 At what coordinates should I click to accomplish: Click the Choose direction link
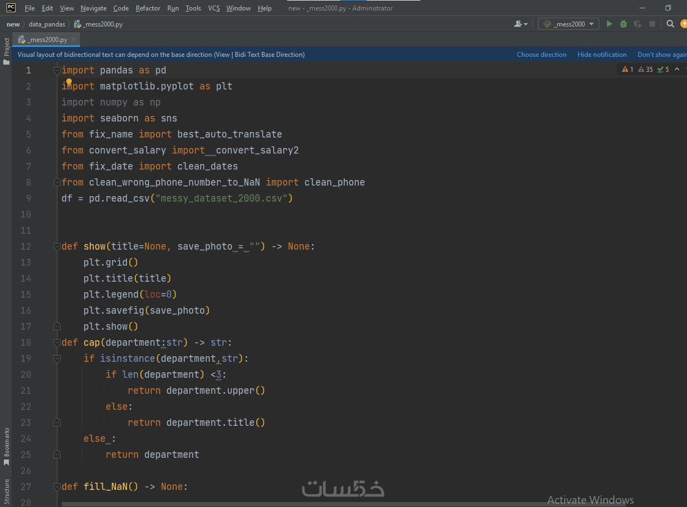pos(542,55)
